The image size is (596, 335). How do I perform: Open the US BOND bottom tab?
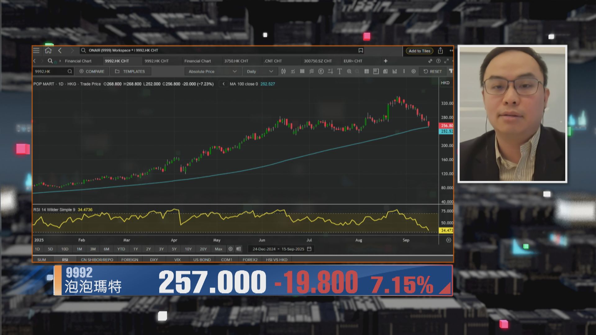click(202, 260)
